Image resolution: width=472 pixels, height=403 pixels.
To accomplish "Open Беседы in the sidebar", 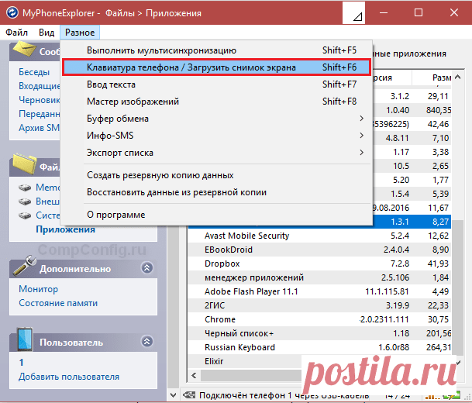I will [34, 72].
